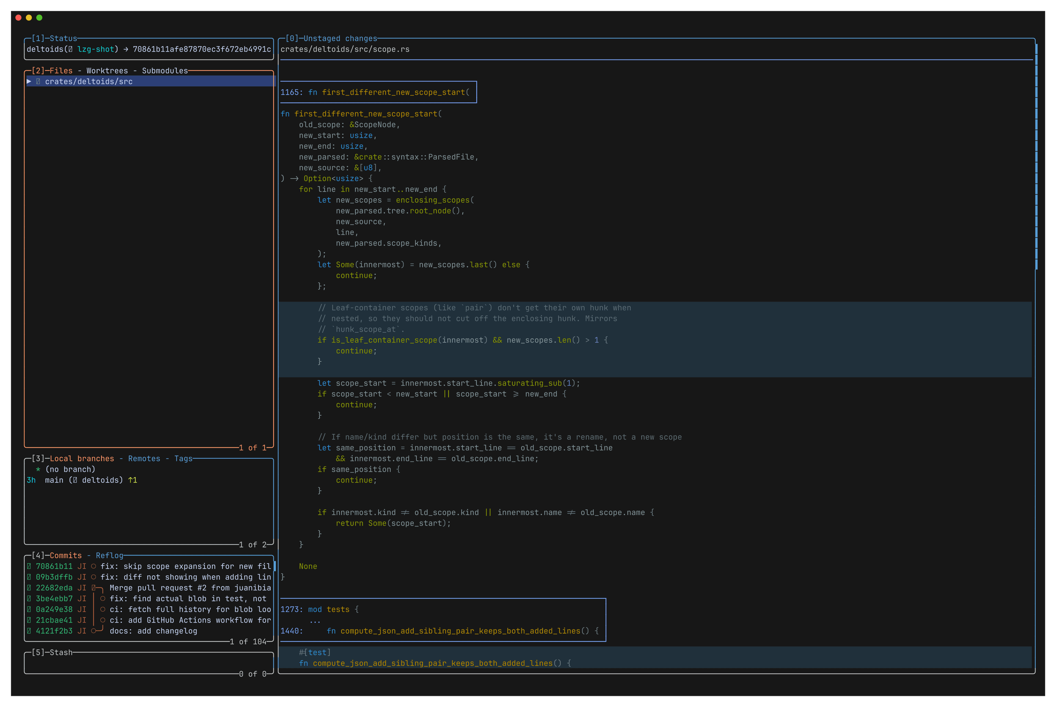Viewport: 1056px width, 707px height.
Task: Click the commit icon beside hash 70861b11
Action: (x=29, y=566)
